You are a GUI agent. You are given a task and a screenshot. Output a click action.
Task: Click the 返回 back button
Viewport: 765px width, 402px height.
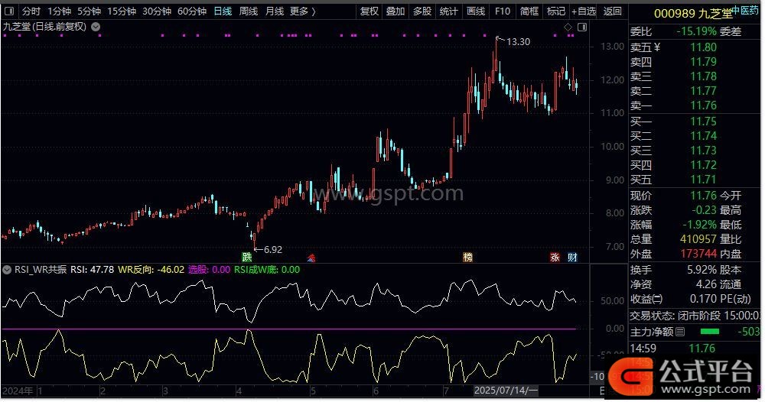point(612,11)
